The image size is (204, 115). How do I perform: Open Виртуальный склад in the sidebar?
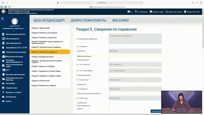pyautogui.click(x=14, y=57)
